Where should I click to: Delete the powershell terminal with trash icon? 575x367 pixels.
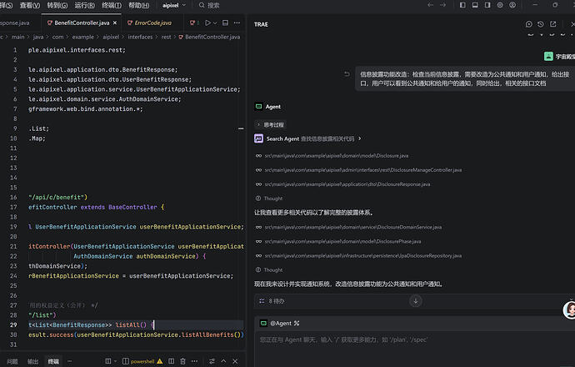click(182, 361)
